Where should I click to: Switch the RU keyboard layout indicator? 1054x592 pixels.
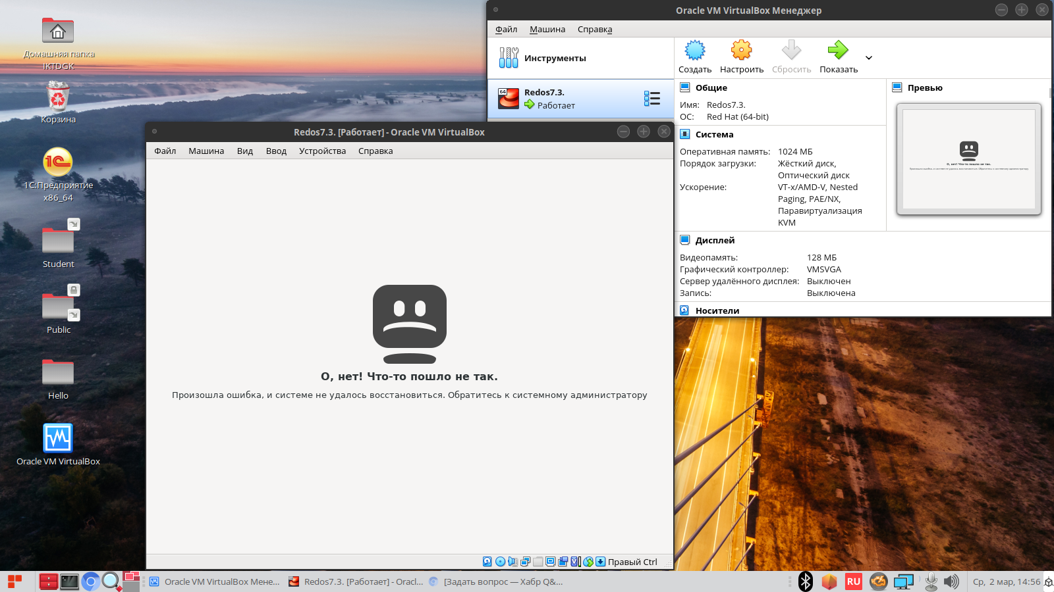pos(854,581)
